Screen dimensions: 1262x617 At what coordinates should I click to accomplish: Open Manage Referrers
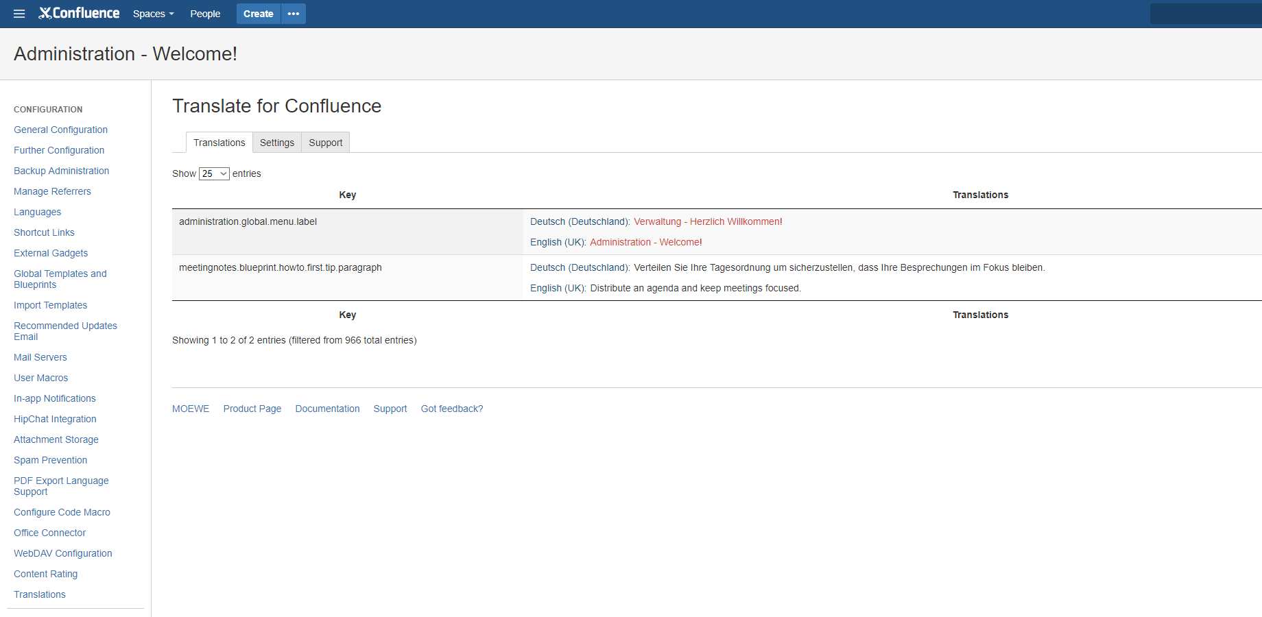click(52, 191)
